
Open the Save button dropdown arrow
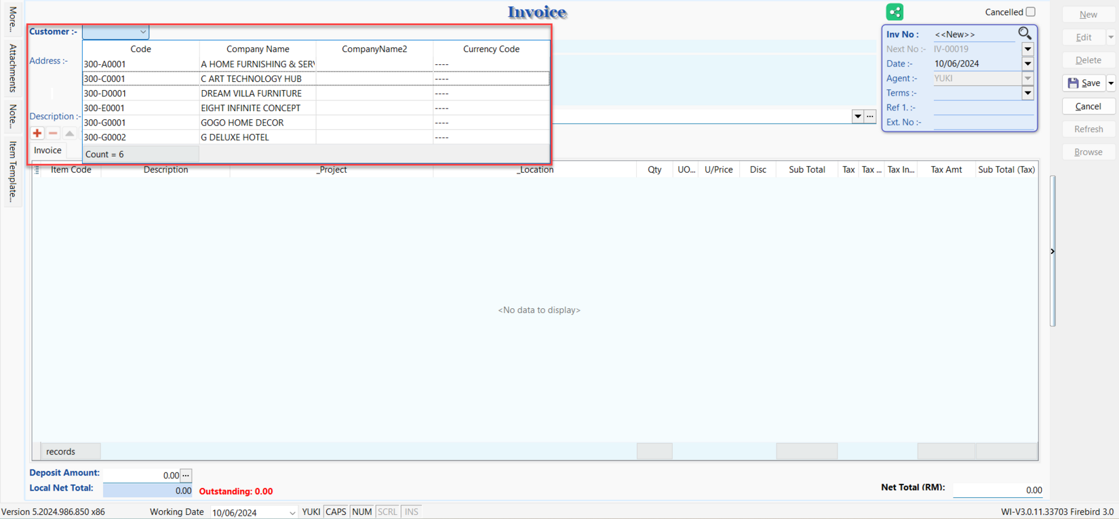click(x=1111, y=83)
